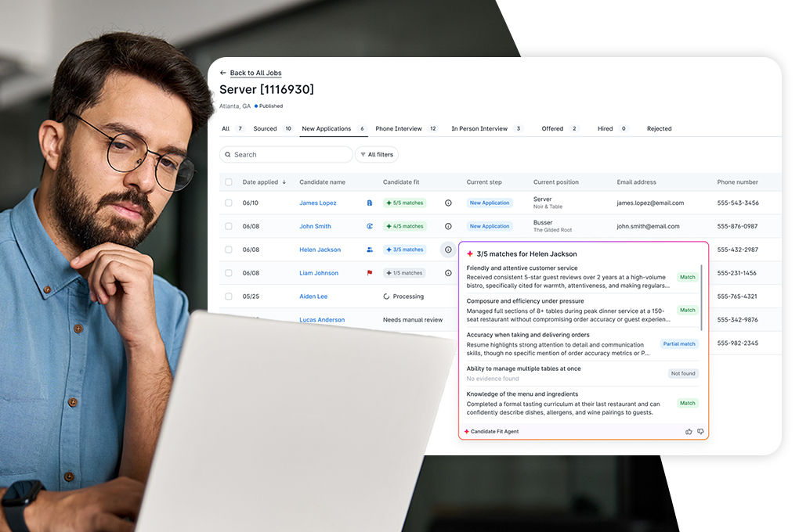Check the Aiden Lee row checkbox

(228, 297)
